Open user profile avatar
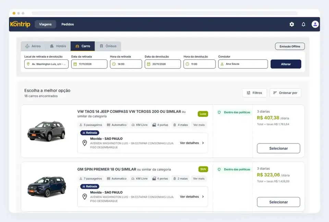This screenshot has width=329, height=222. tap(315, 24)
